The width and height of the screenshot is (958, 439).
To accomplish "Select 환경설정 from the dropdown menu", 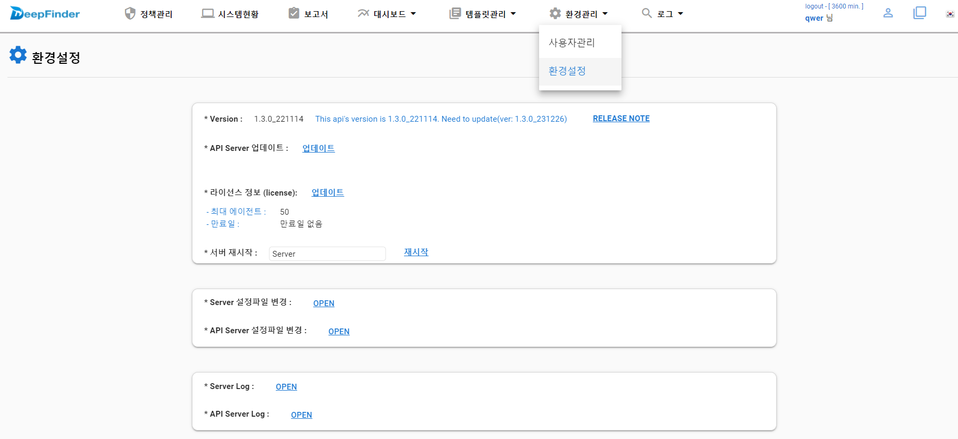I will click(x=580, y=71).
